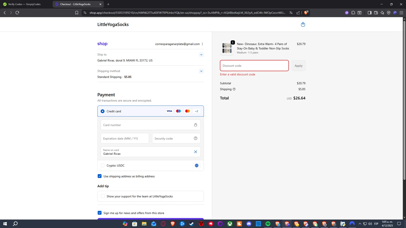The width and height of the screenshot is (406, 228).
Task: Click the dinosaur socks product thumbnail
Action: point(227,48)
